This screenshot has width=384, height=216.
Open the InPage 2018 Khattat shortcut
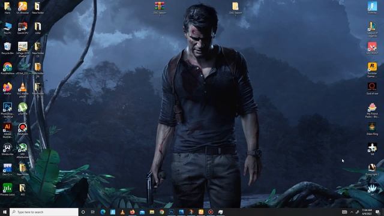click(23, 49)
